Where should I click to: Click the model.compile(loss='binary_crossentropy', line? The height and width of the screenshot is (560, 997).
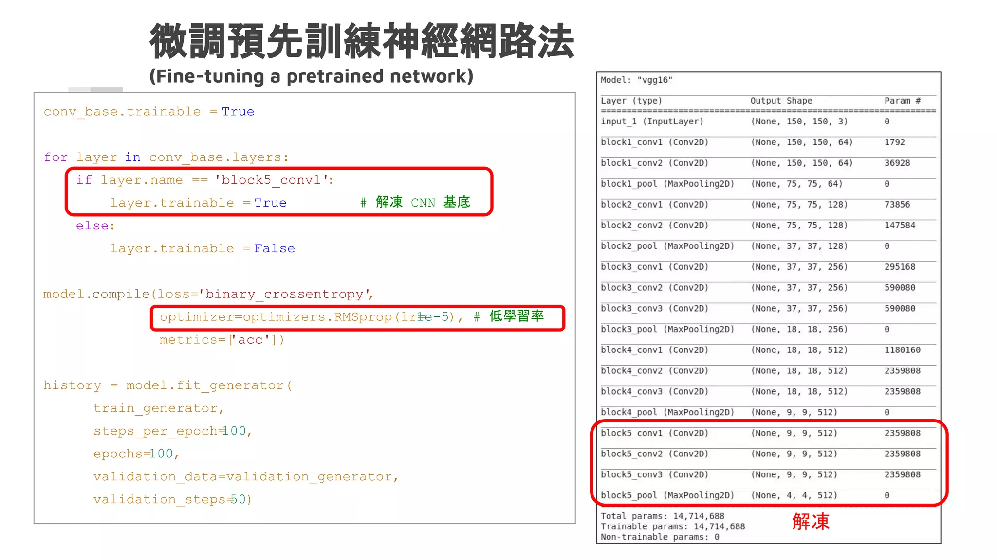[208, 295]
